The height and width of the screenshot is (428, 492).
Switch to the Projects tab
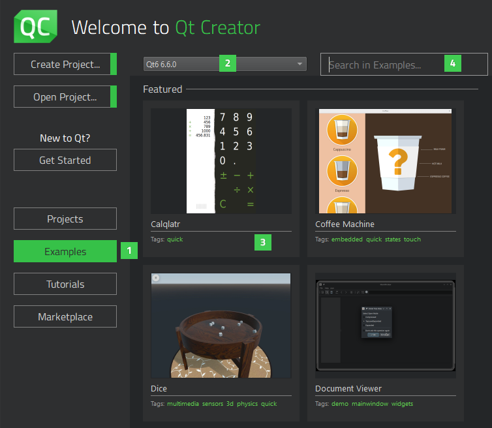coord(65,219)
